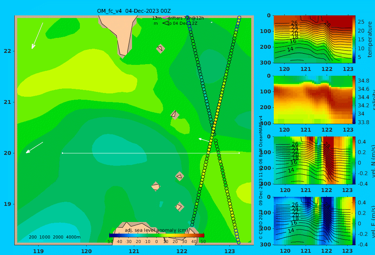
Task: Click the magenta drifter arrow legend icon
Action: 166,18
